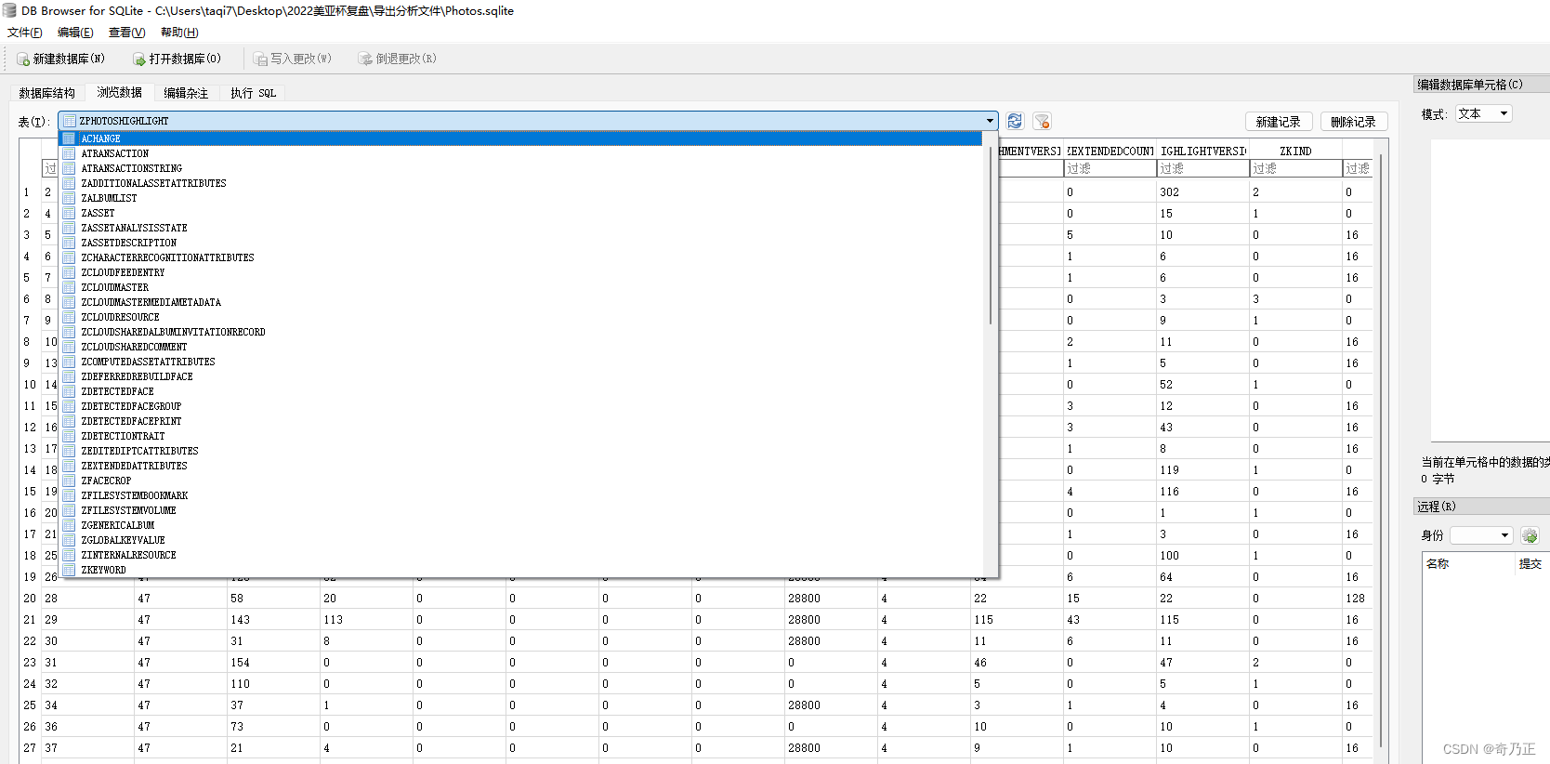This screenshot has width=1550, height=764.
Task: Open the 帮助(H) menu
Action: coord(179,33)
